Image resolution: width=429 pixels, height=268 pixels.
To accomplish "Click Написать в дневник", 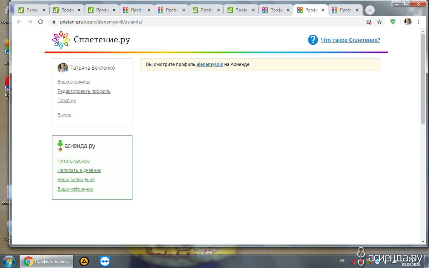I will tap(79, 170).
